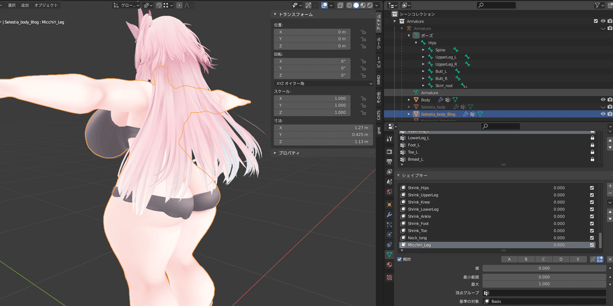Toggle Armature collection exclude checkbox
Screen dimensions: 613x306
(596, 21)
